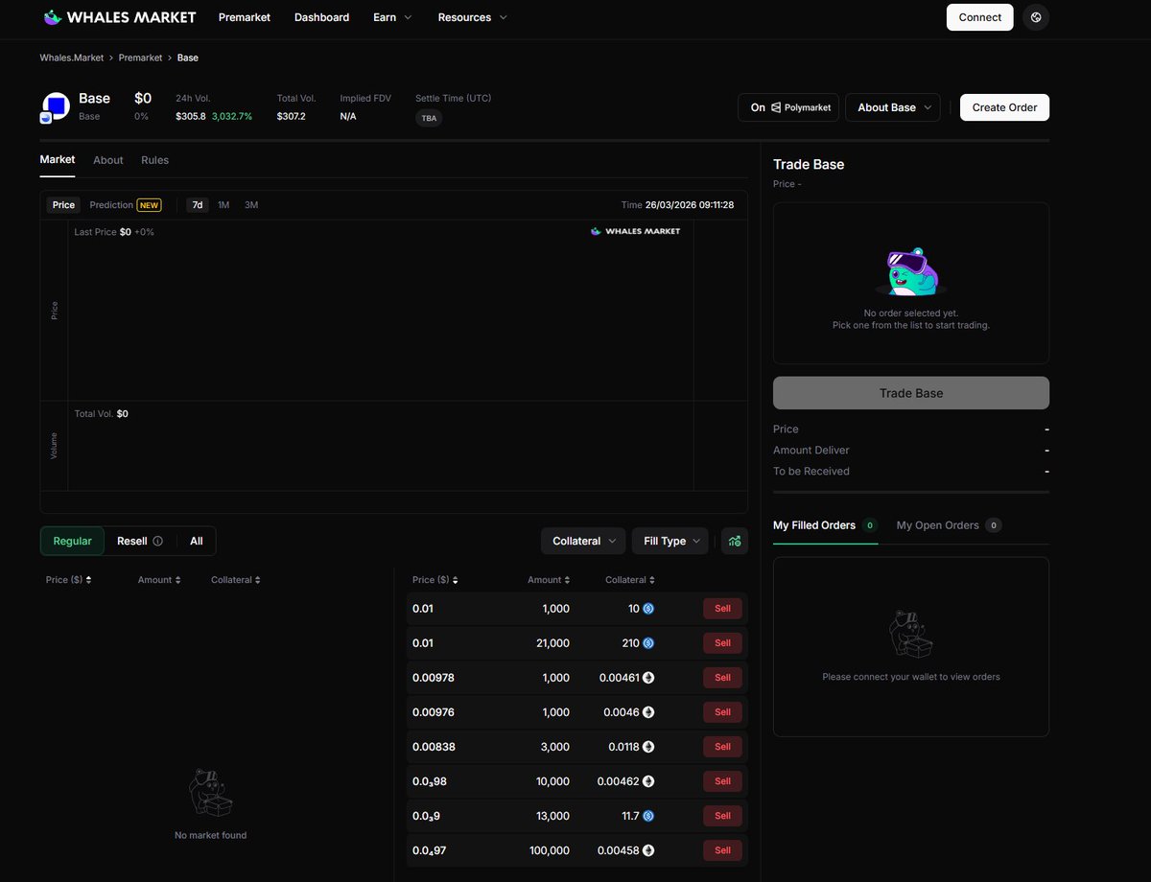Image resolution: width=1151 pixels, height=882 pixels.
Task: Click the Create Order button
Action: (1004, 107)
